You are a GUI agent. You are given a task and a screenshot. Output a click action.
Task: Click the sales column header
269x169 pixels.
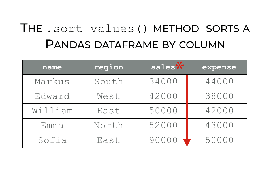pyautogui.click(x=163, y=67)
